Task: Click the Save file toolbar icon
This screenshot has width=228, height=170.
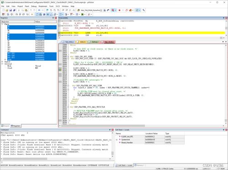Action: tap(11, 10)
